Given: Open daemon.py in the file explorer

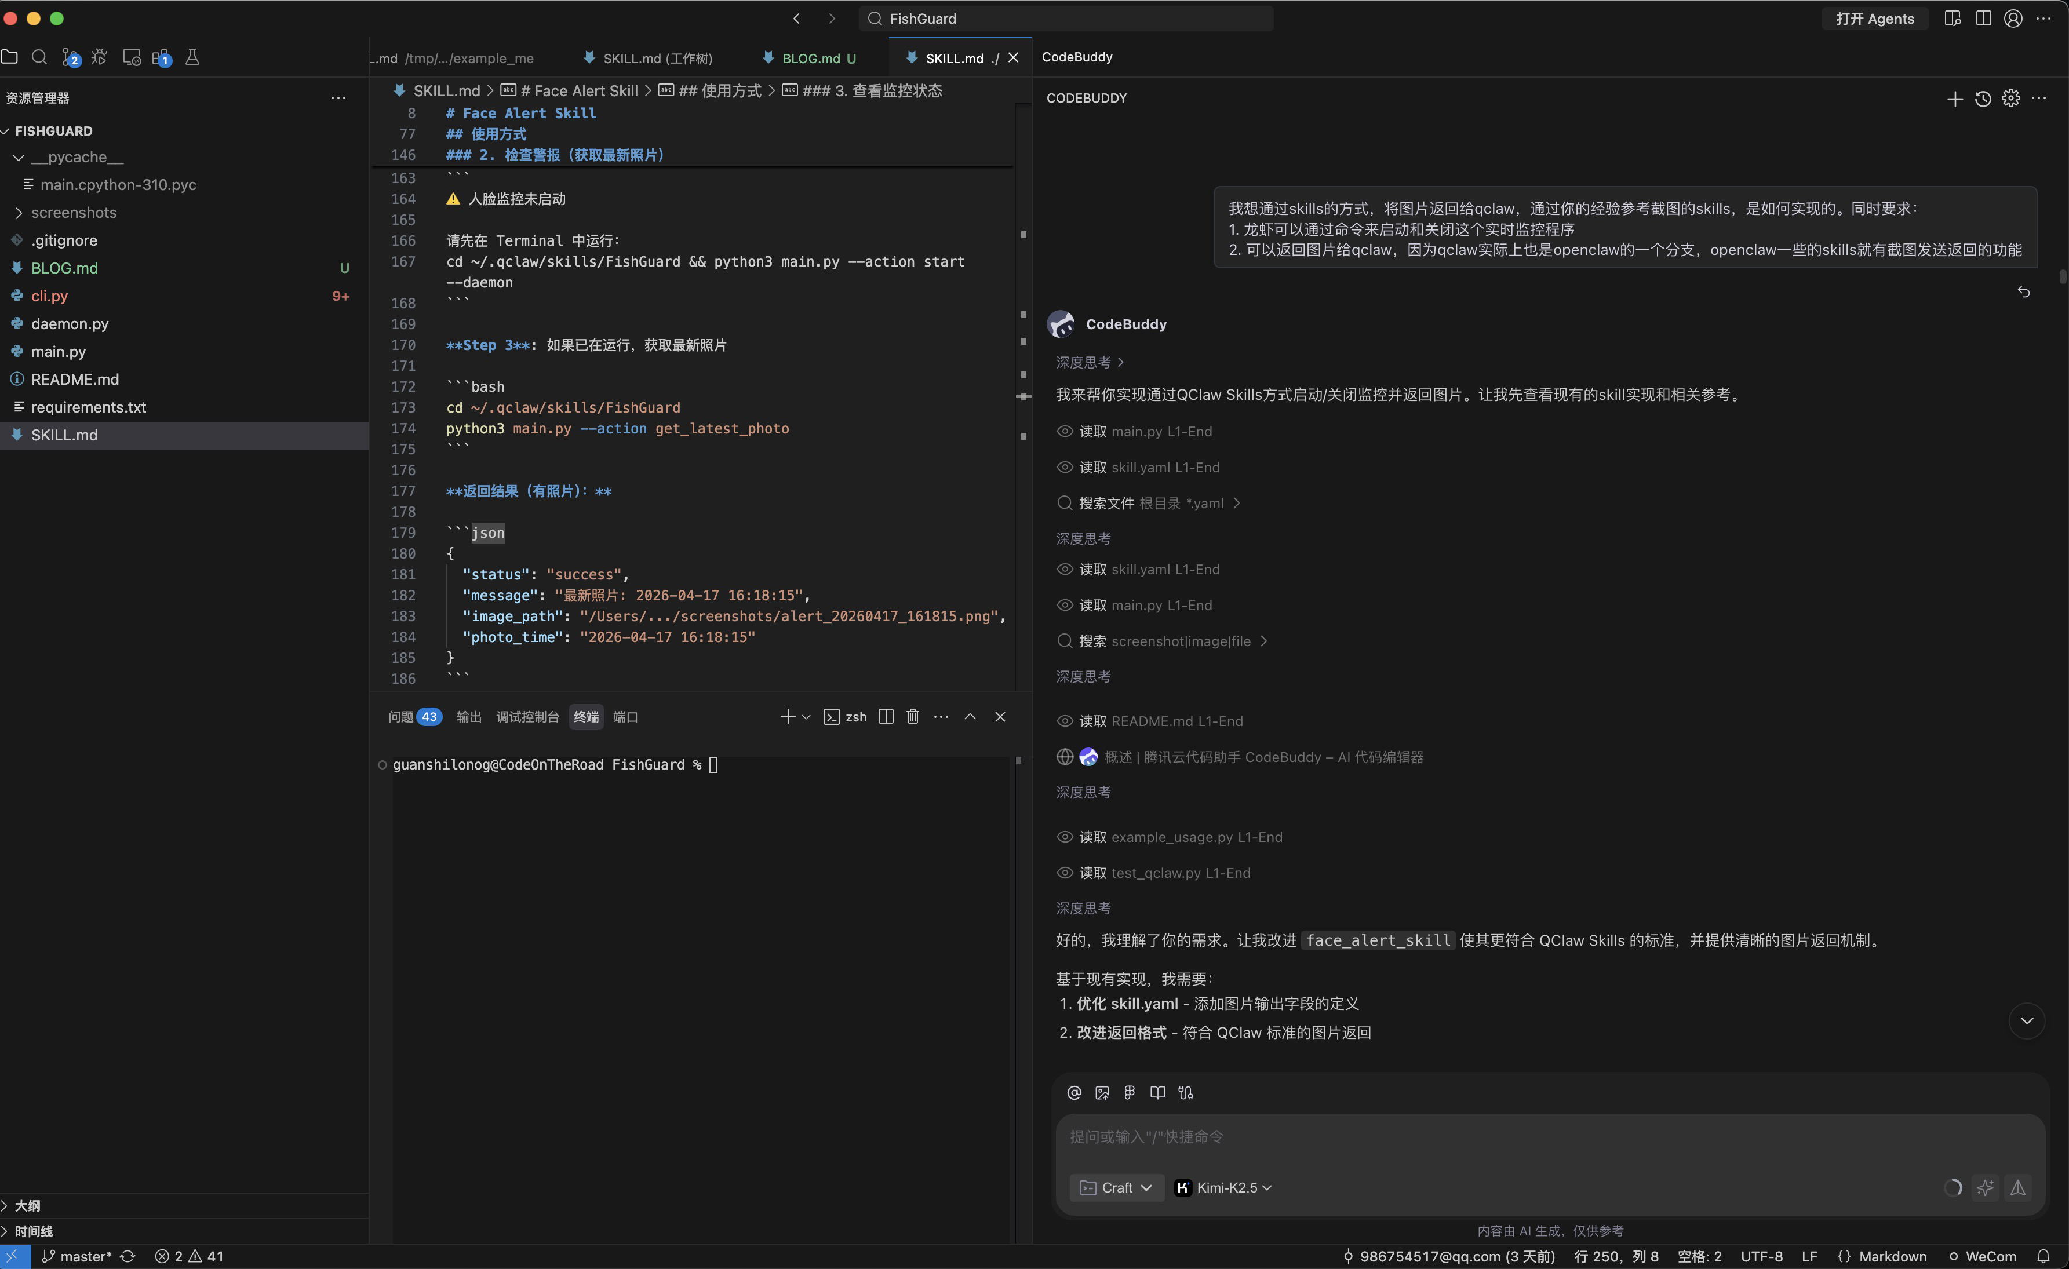Looking at the screenshot, I should pos(70,324).
